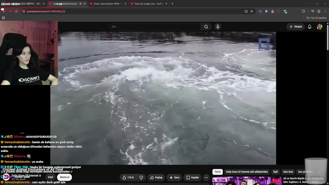
Task: Save the video with Kaydet
Action: [x=193, y=178]
